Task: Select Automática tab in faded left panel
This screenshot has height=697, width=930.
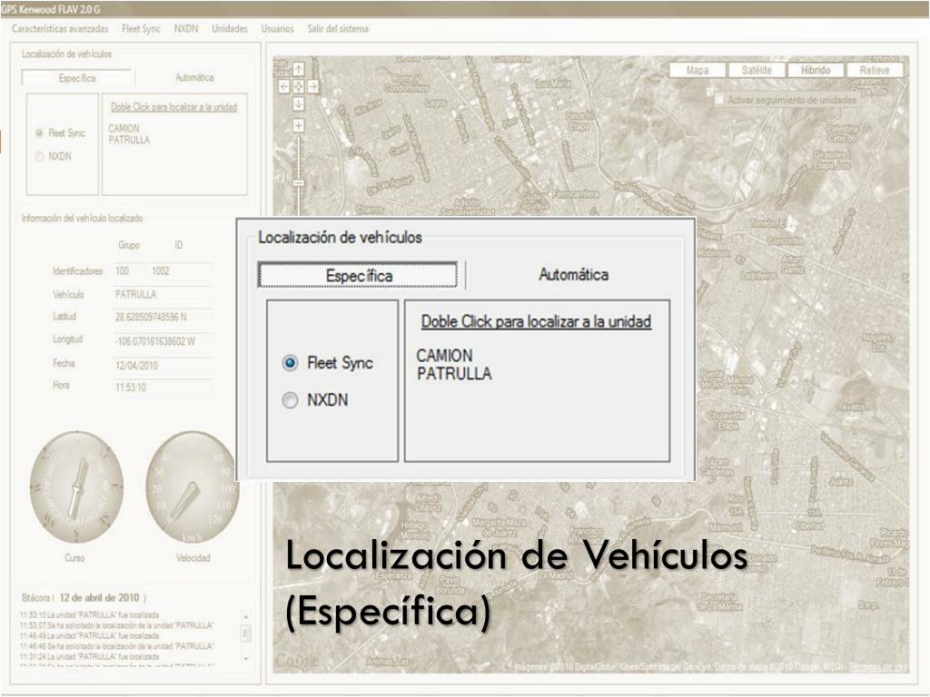Action: click(x=194, y=78)
